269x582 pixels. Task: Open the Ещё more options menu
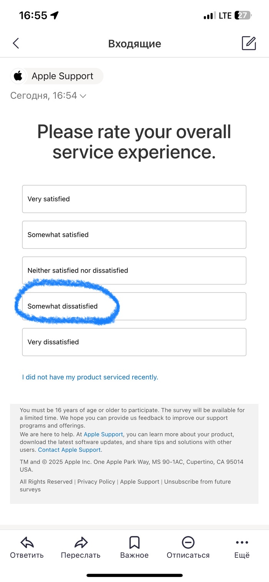pyautogui.click(x=242, y=542)
